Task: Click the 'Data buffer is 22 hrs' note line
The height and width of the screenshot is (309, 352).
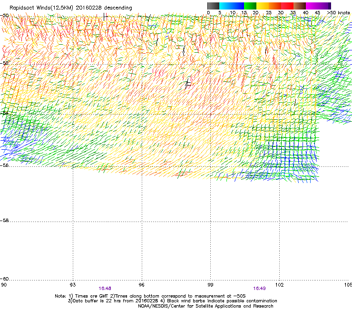Action: click(172, 301)
